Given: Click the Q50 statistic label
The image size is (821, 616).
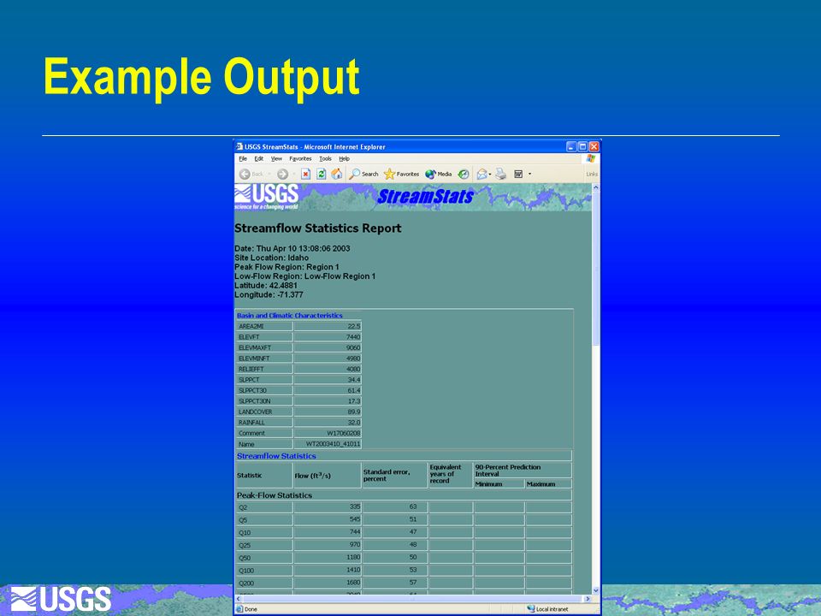Looking at the screenshot, I should 245,558.
